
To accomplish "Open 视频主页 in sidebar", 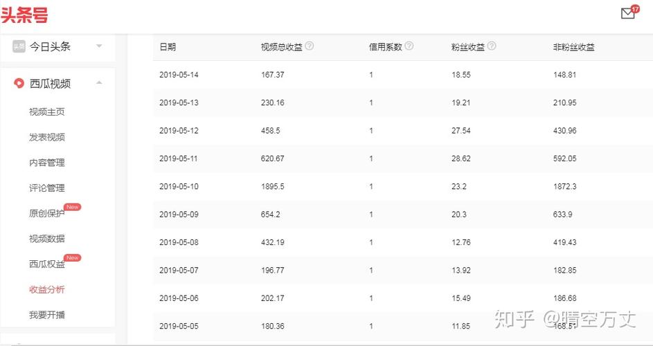I will (47, 111).
